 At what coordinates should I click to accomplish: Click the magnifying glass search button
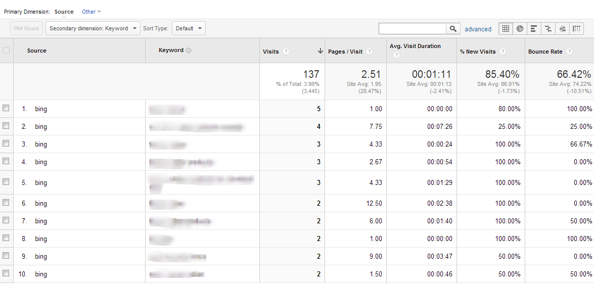click(453, 29)
